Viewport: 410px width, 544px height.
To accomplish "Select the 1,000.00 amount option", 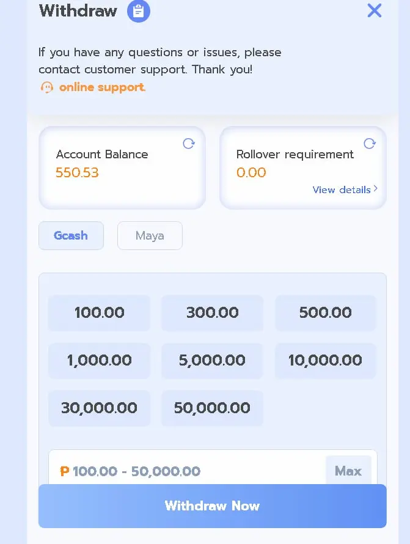I will click(99, 361).
